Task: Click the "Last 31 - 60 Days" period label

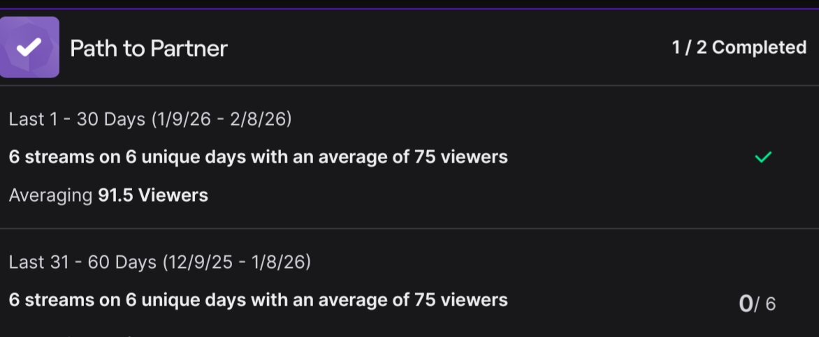Action: pyautogui.click(x=82, y=262)
